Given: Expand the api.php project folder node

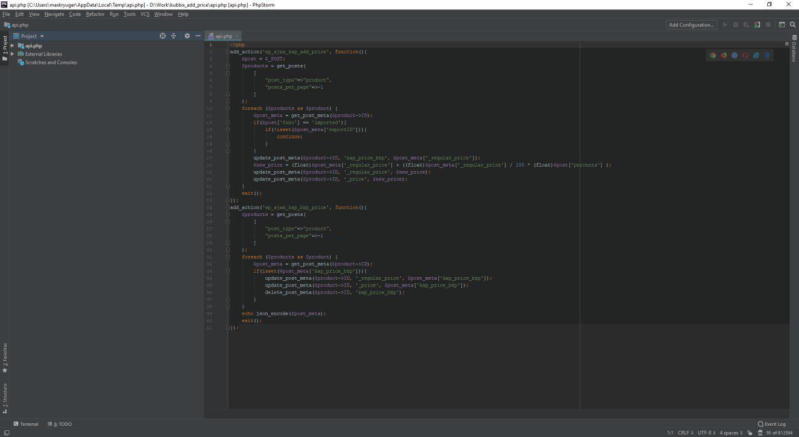Looking at the screenshot, I should coord(12,46).
